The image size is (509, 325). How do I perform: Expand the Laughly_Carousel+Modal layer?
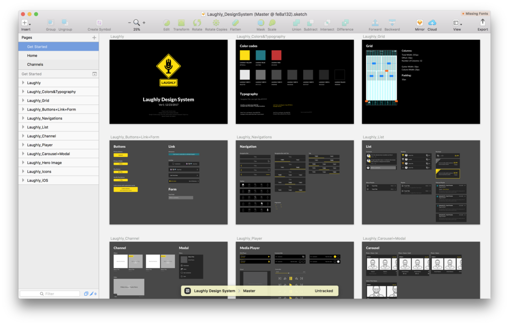[x=23, y=153]
